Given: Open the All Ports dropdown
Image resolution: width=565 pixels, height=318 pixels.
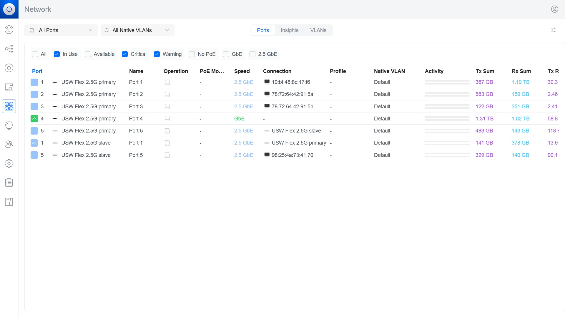Looking at the screenshot, I should 61,30.
